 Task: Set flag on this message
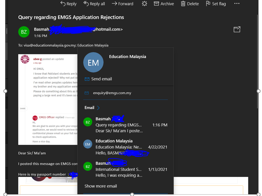click(x=216, y=4)
